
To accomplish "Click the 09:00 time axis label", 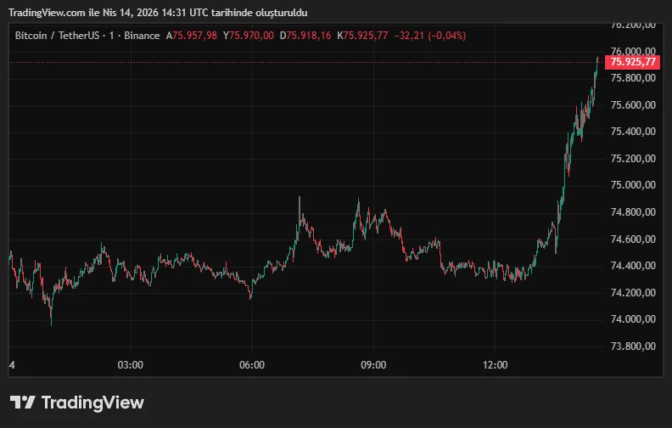I will pyautogui.click(x=373, y=365).
